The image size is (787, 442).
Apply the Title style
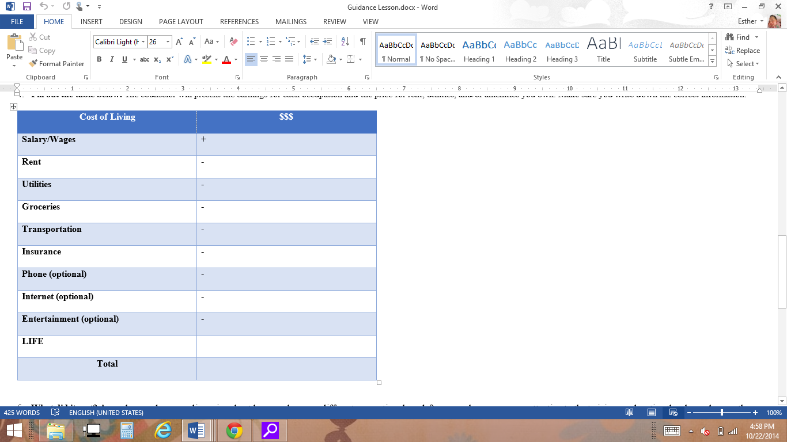tap(604, 50)
